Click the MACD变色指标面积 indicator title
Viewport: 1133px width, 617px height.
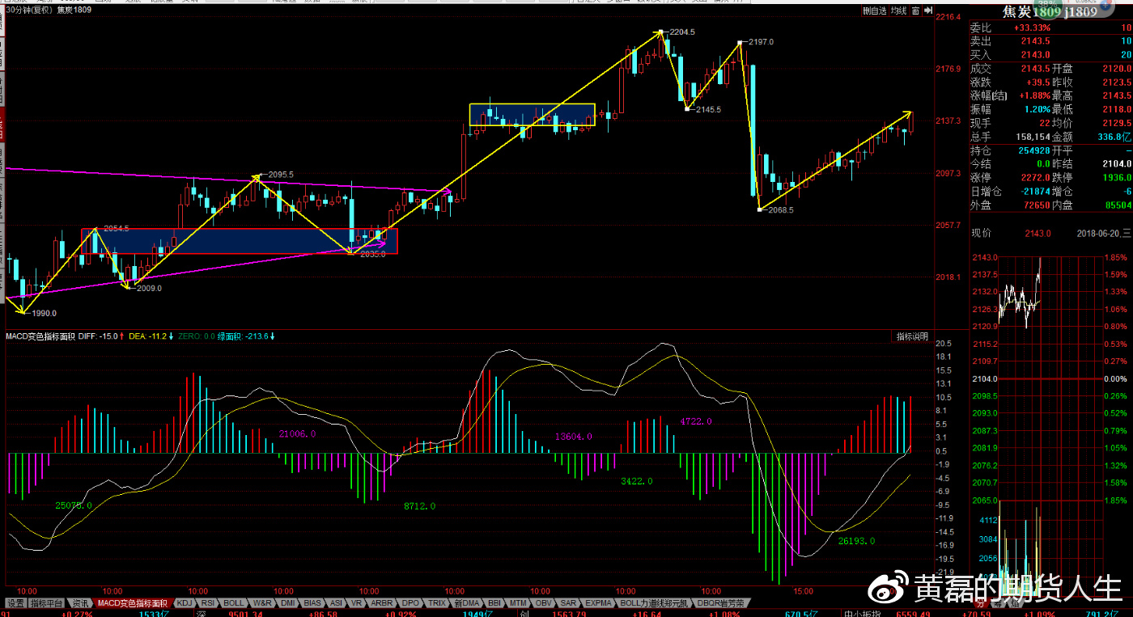point(40,336)
